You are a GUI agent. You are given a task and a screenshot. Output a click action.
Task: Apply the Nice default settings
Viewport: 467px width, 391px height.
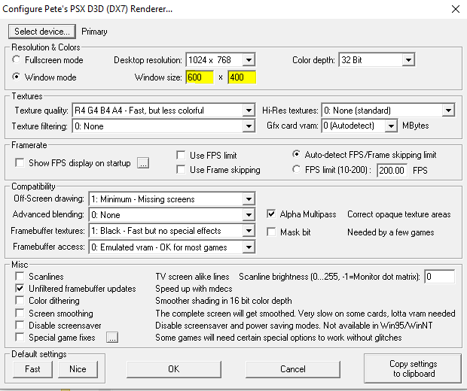point(78,369)
